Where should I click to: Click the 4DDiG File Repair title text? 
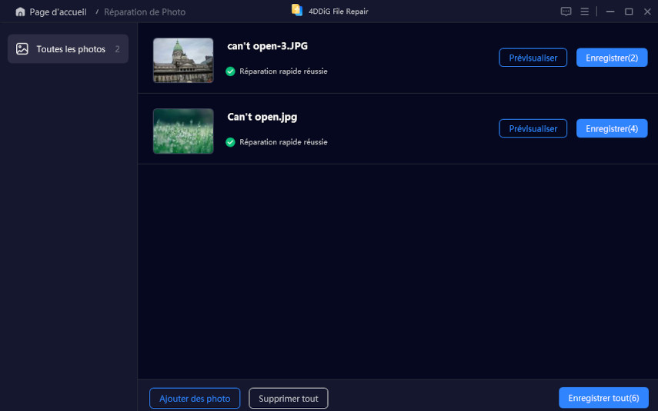tap(338, 12)
